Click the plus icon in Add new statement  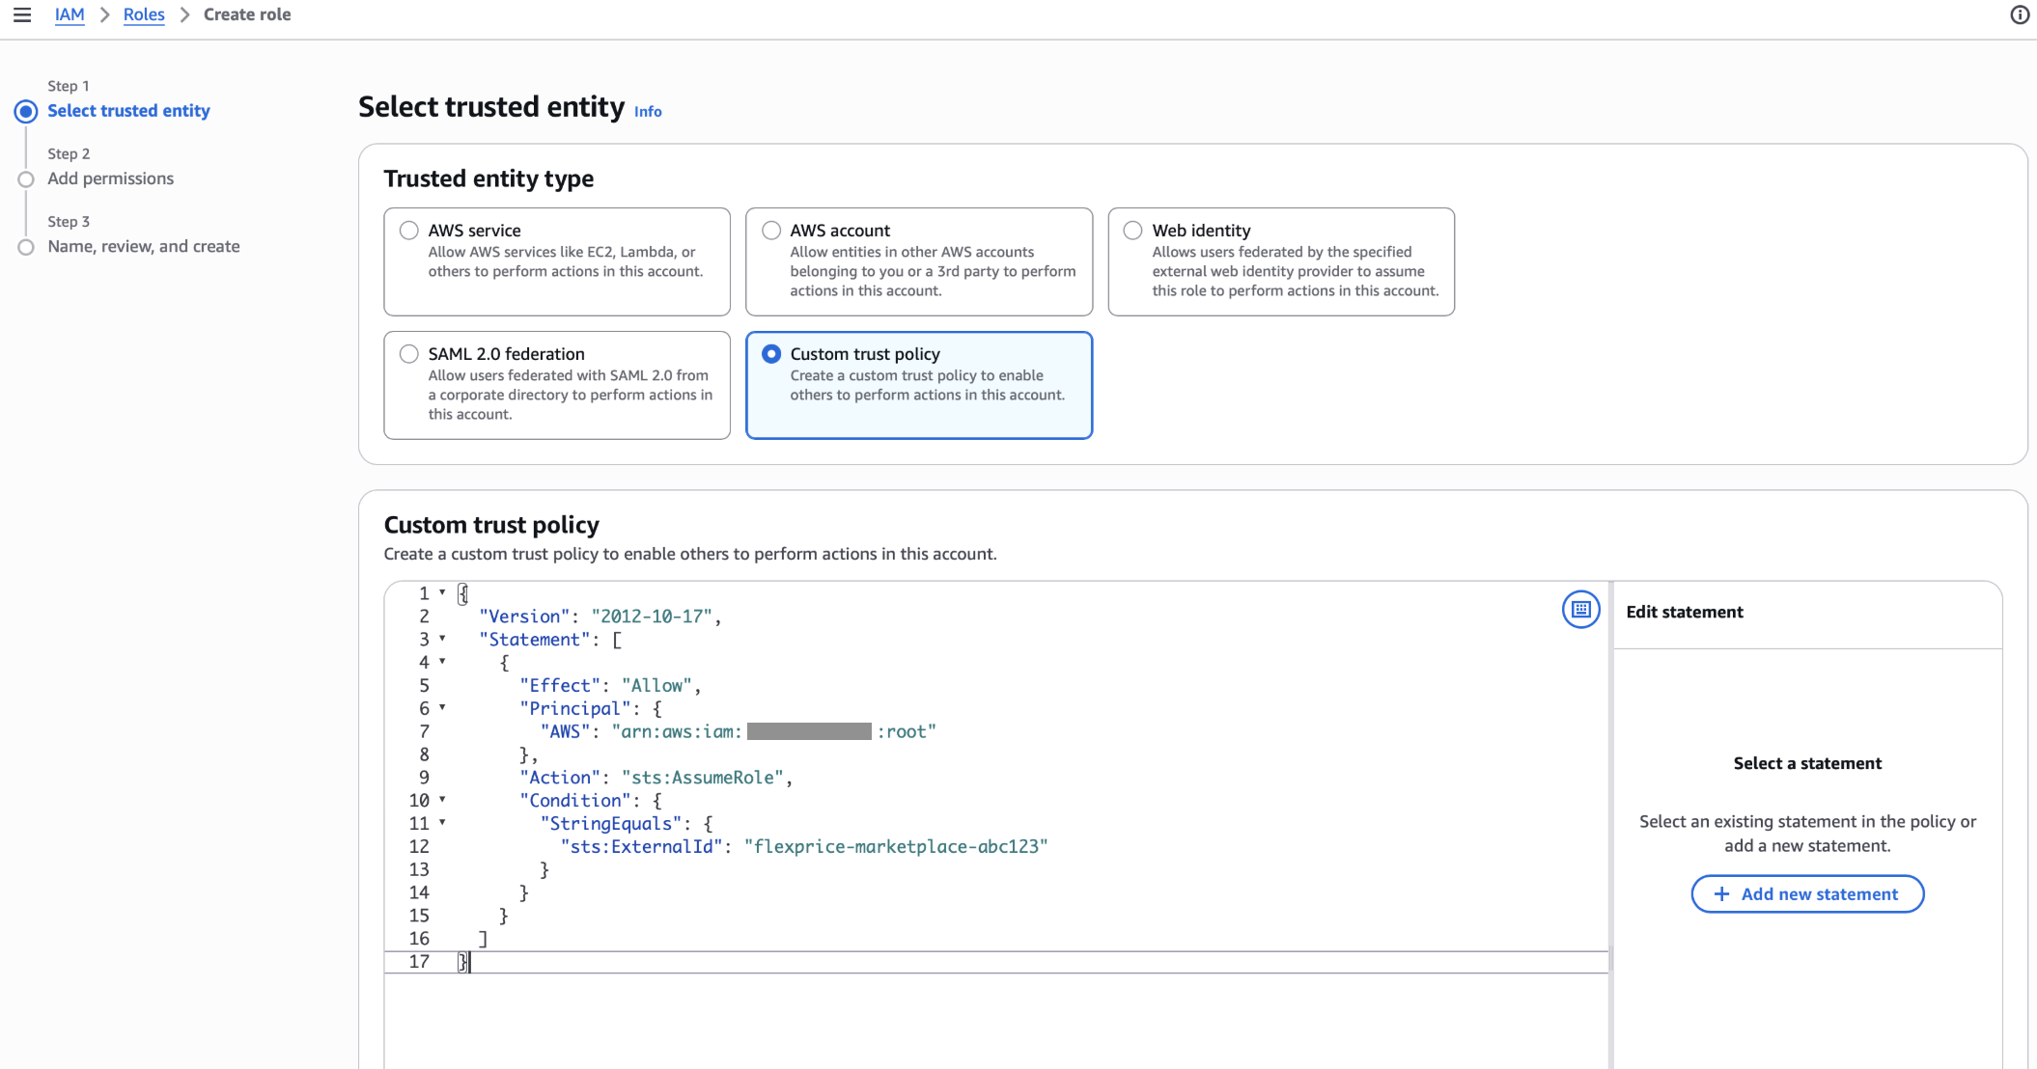(1721, 894)
